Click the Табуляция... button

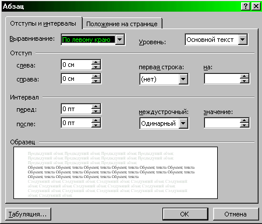28,214
